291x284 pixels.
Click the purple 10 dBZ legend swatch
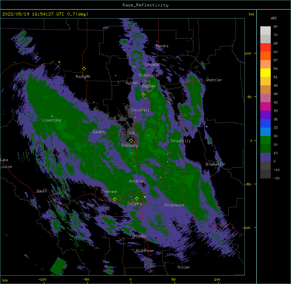265,157
